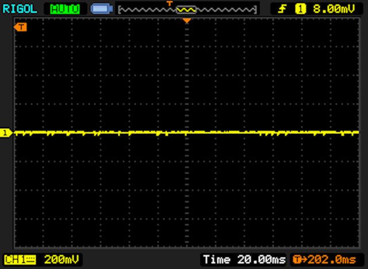Click the orange T marker above memory bar
The image size is (368, 269).
pos(170,3)
